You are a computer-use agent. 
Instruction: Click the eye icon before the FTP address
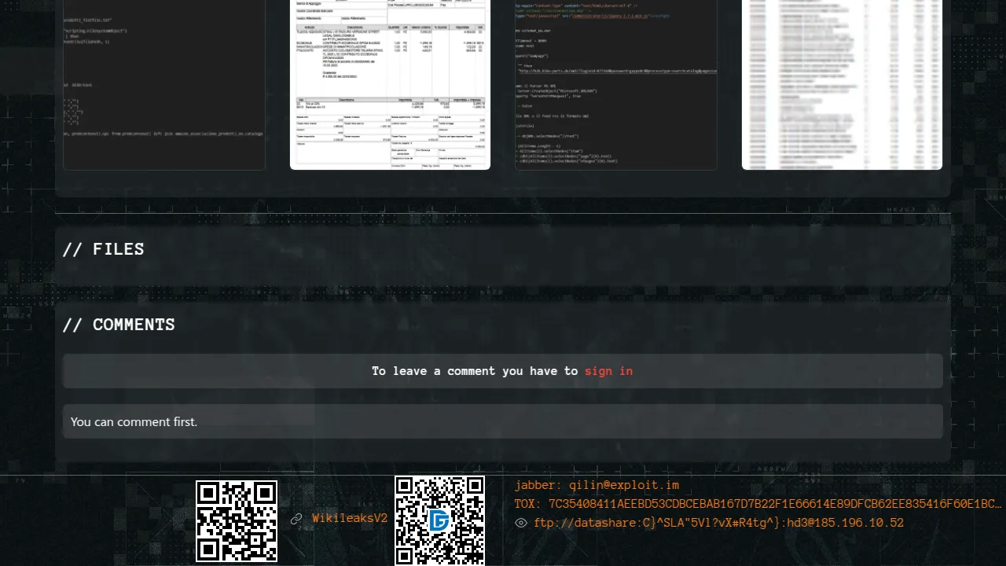(x=521, y=523)
